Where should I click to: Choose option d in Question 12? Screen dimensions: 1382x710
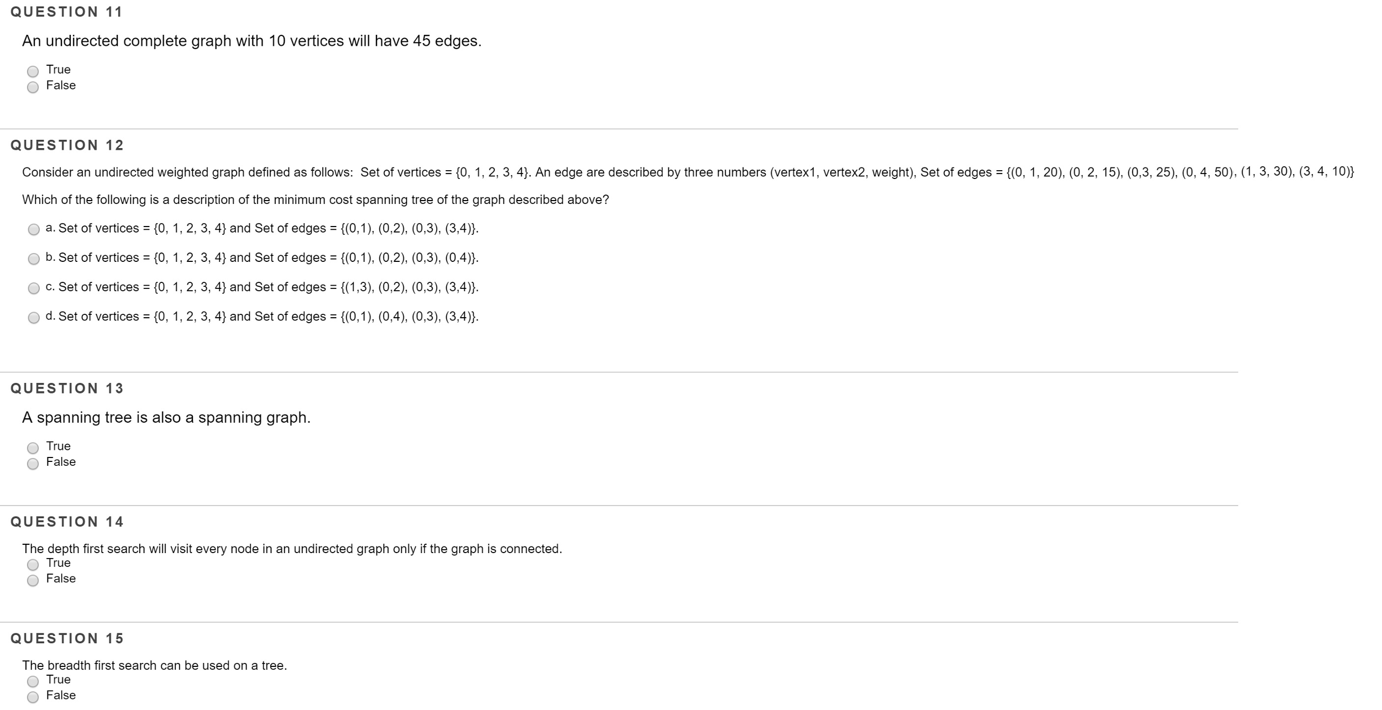[34, 318]
